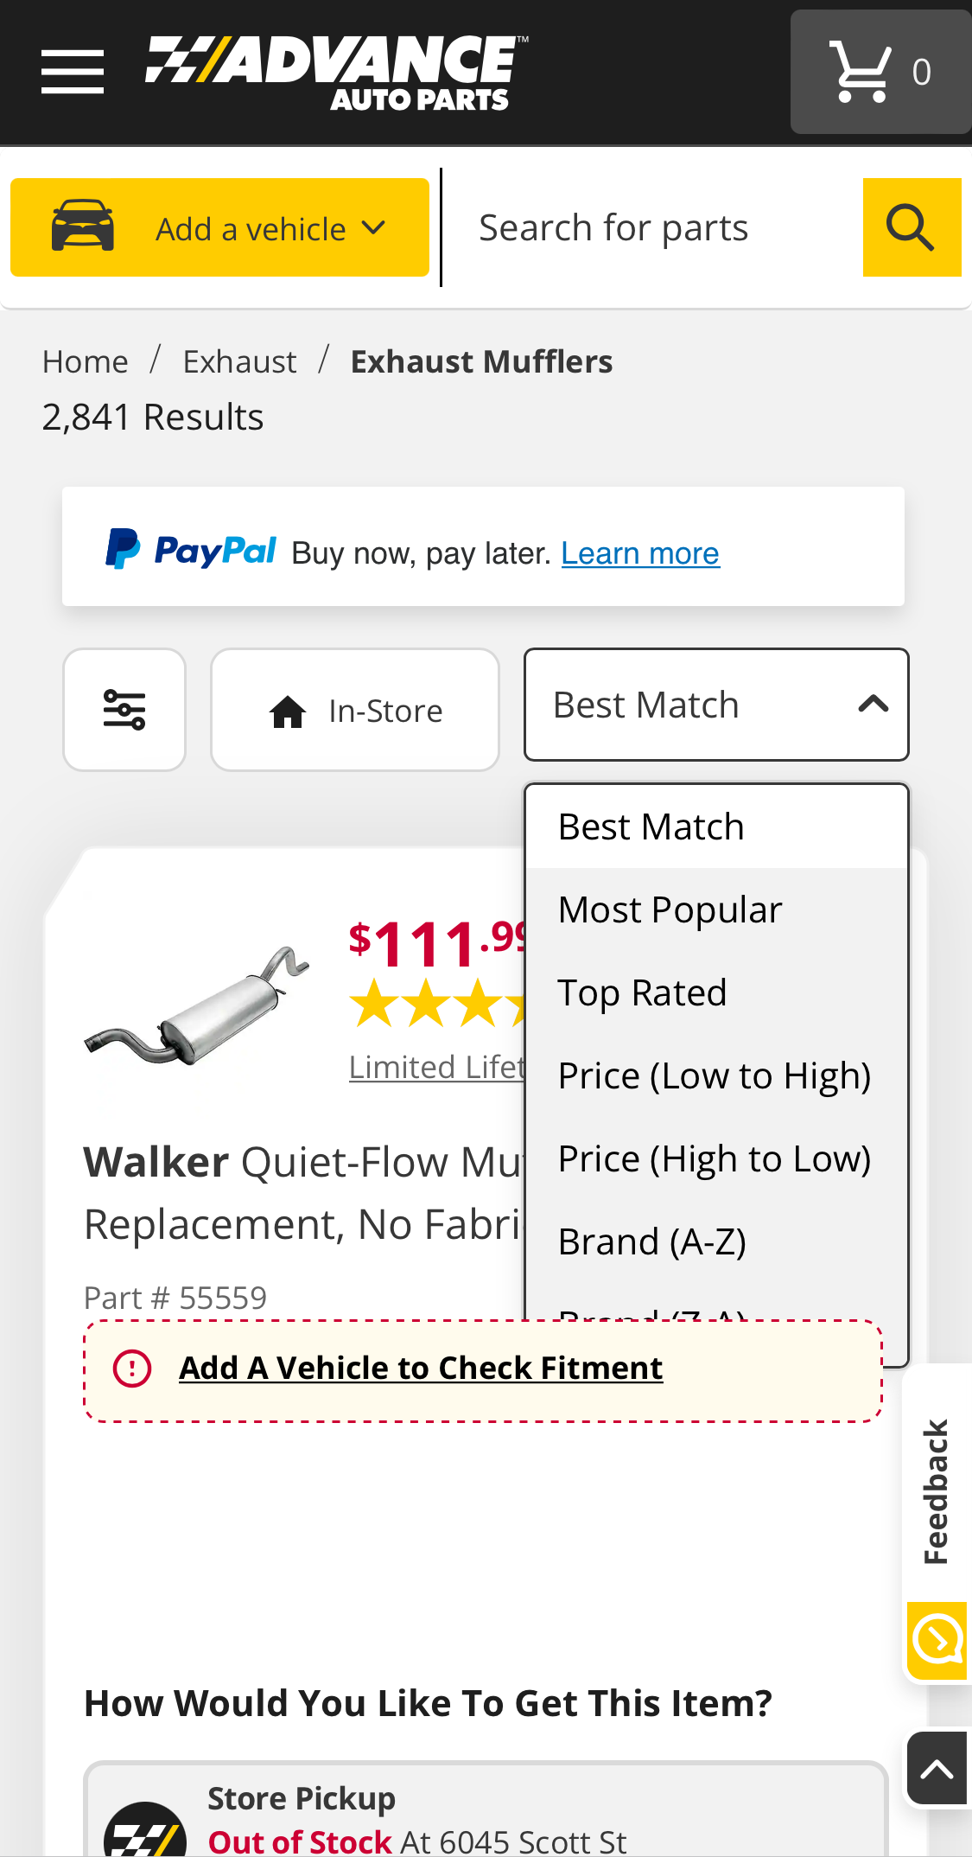The height and width of the screenshot is (1857, 972).
Task: Expand the Add a vehicle chevron
Action: pos(374,227)
